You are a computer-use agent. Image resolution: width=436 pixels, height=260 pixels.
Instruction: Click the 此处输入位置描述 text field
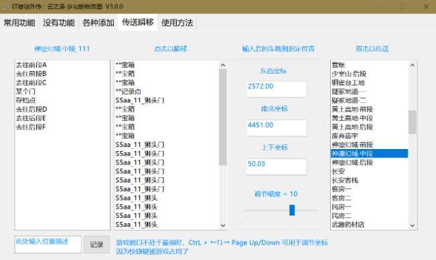[48, 245]
